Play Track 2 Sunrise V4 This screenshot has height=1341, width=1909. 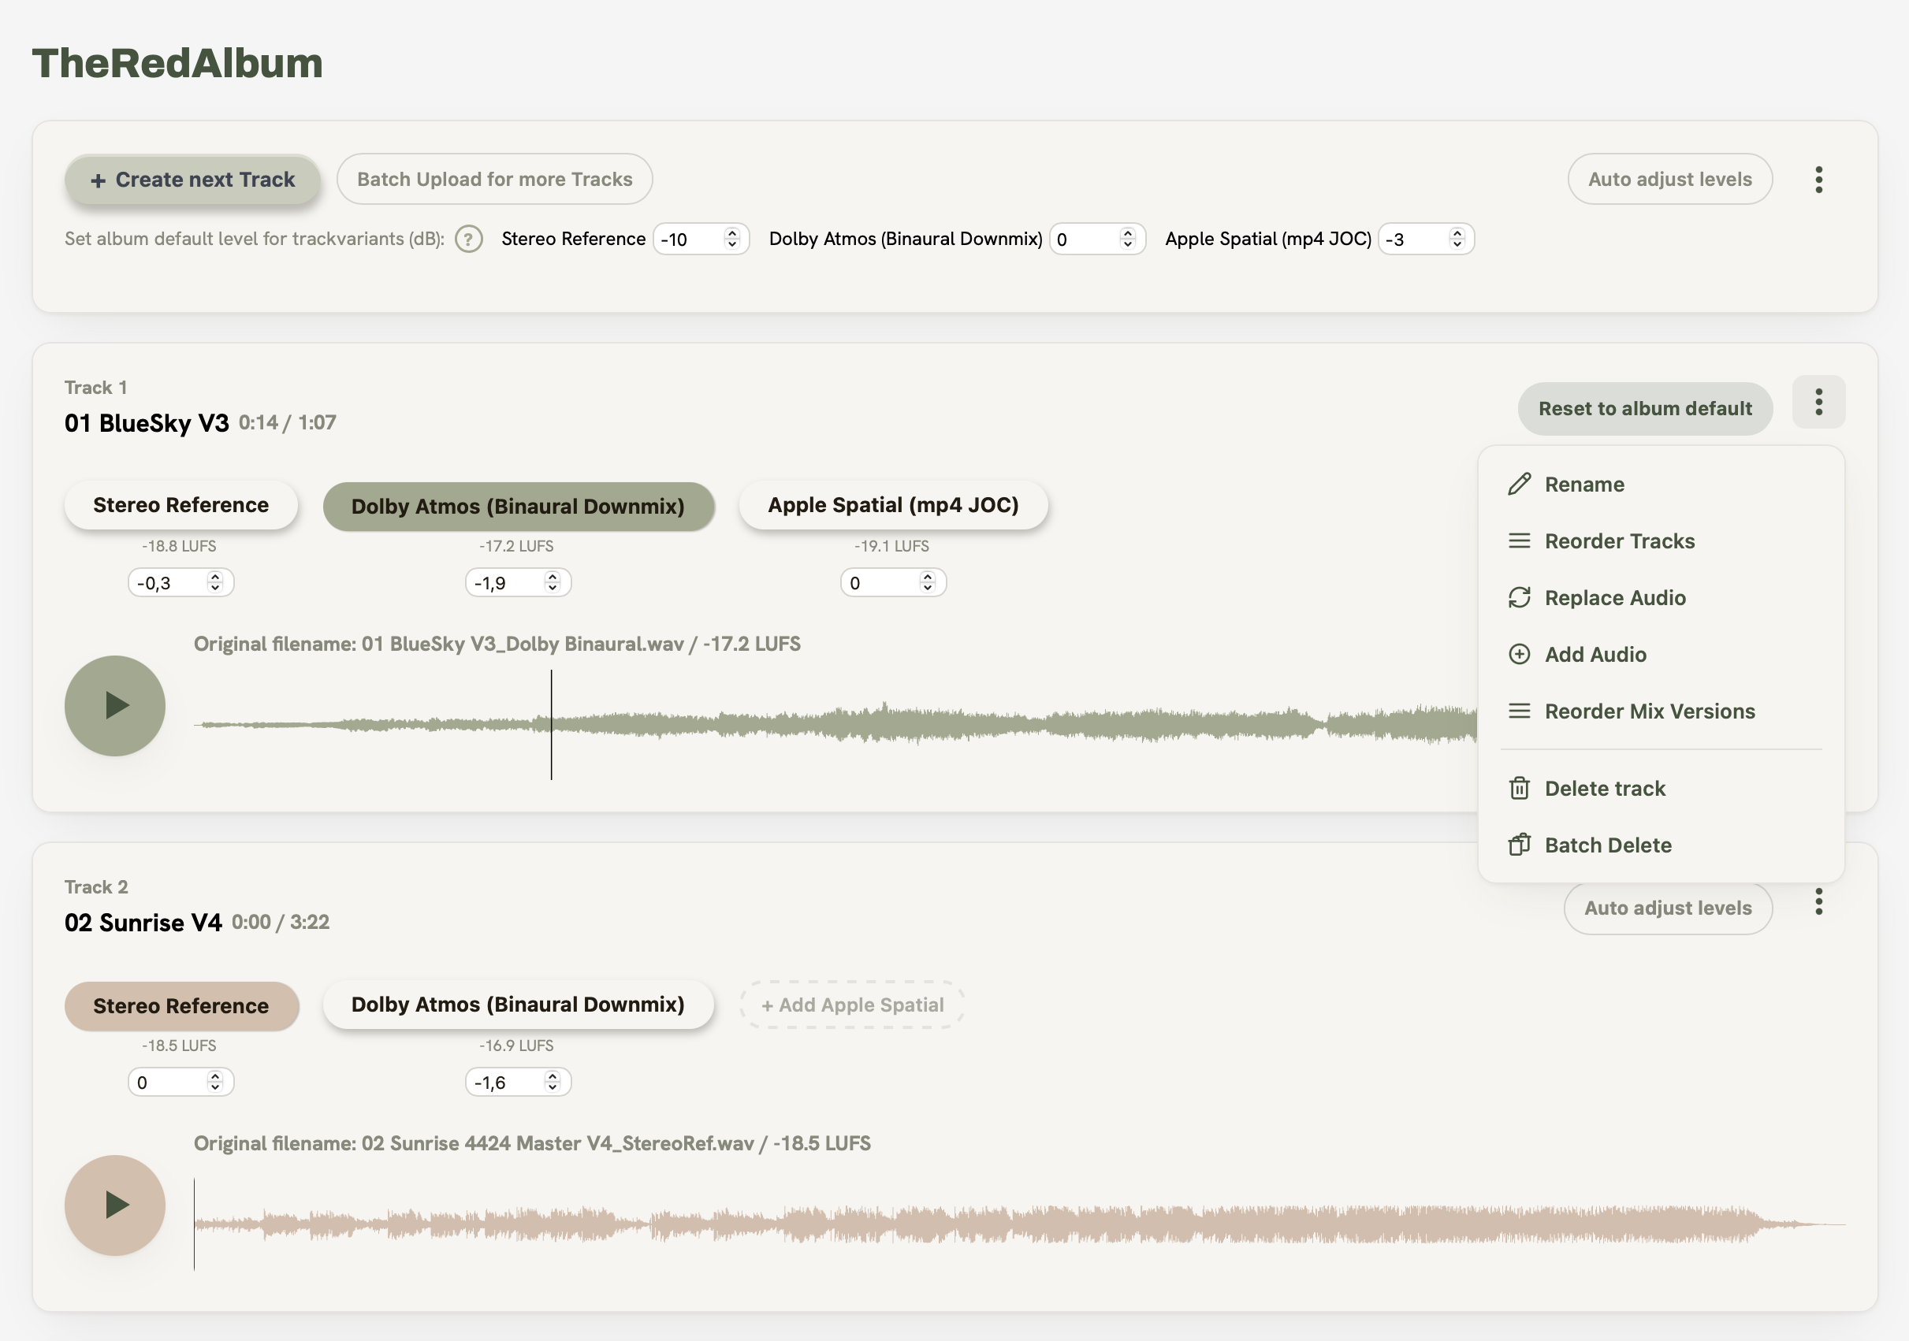(x=115, y=1205)
